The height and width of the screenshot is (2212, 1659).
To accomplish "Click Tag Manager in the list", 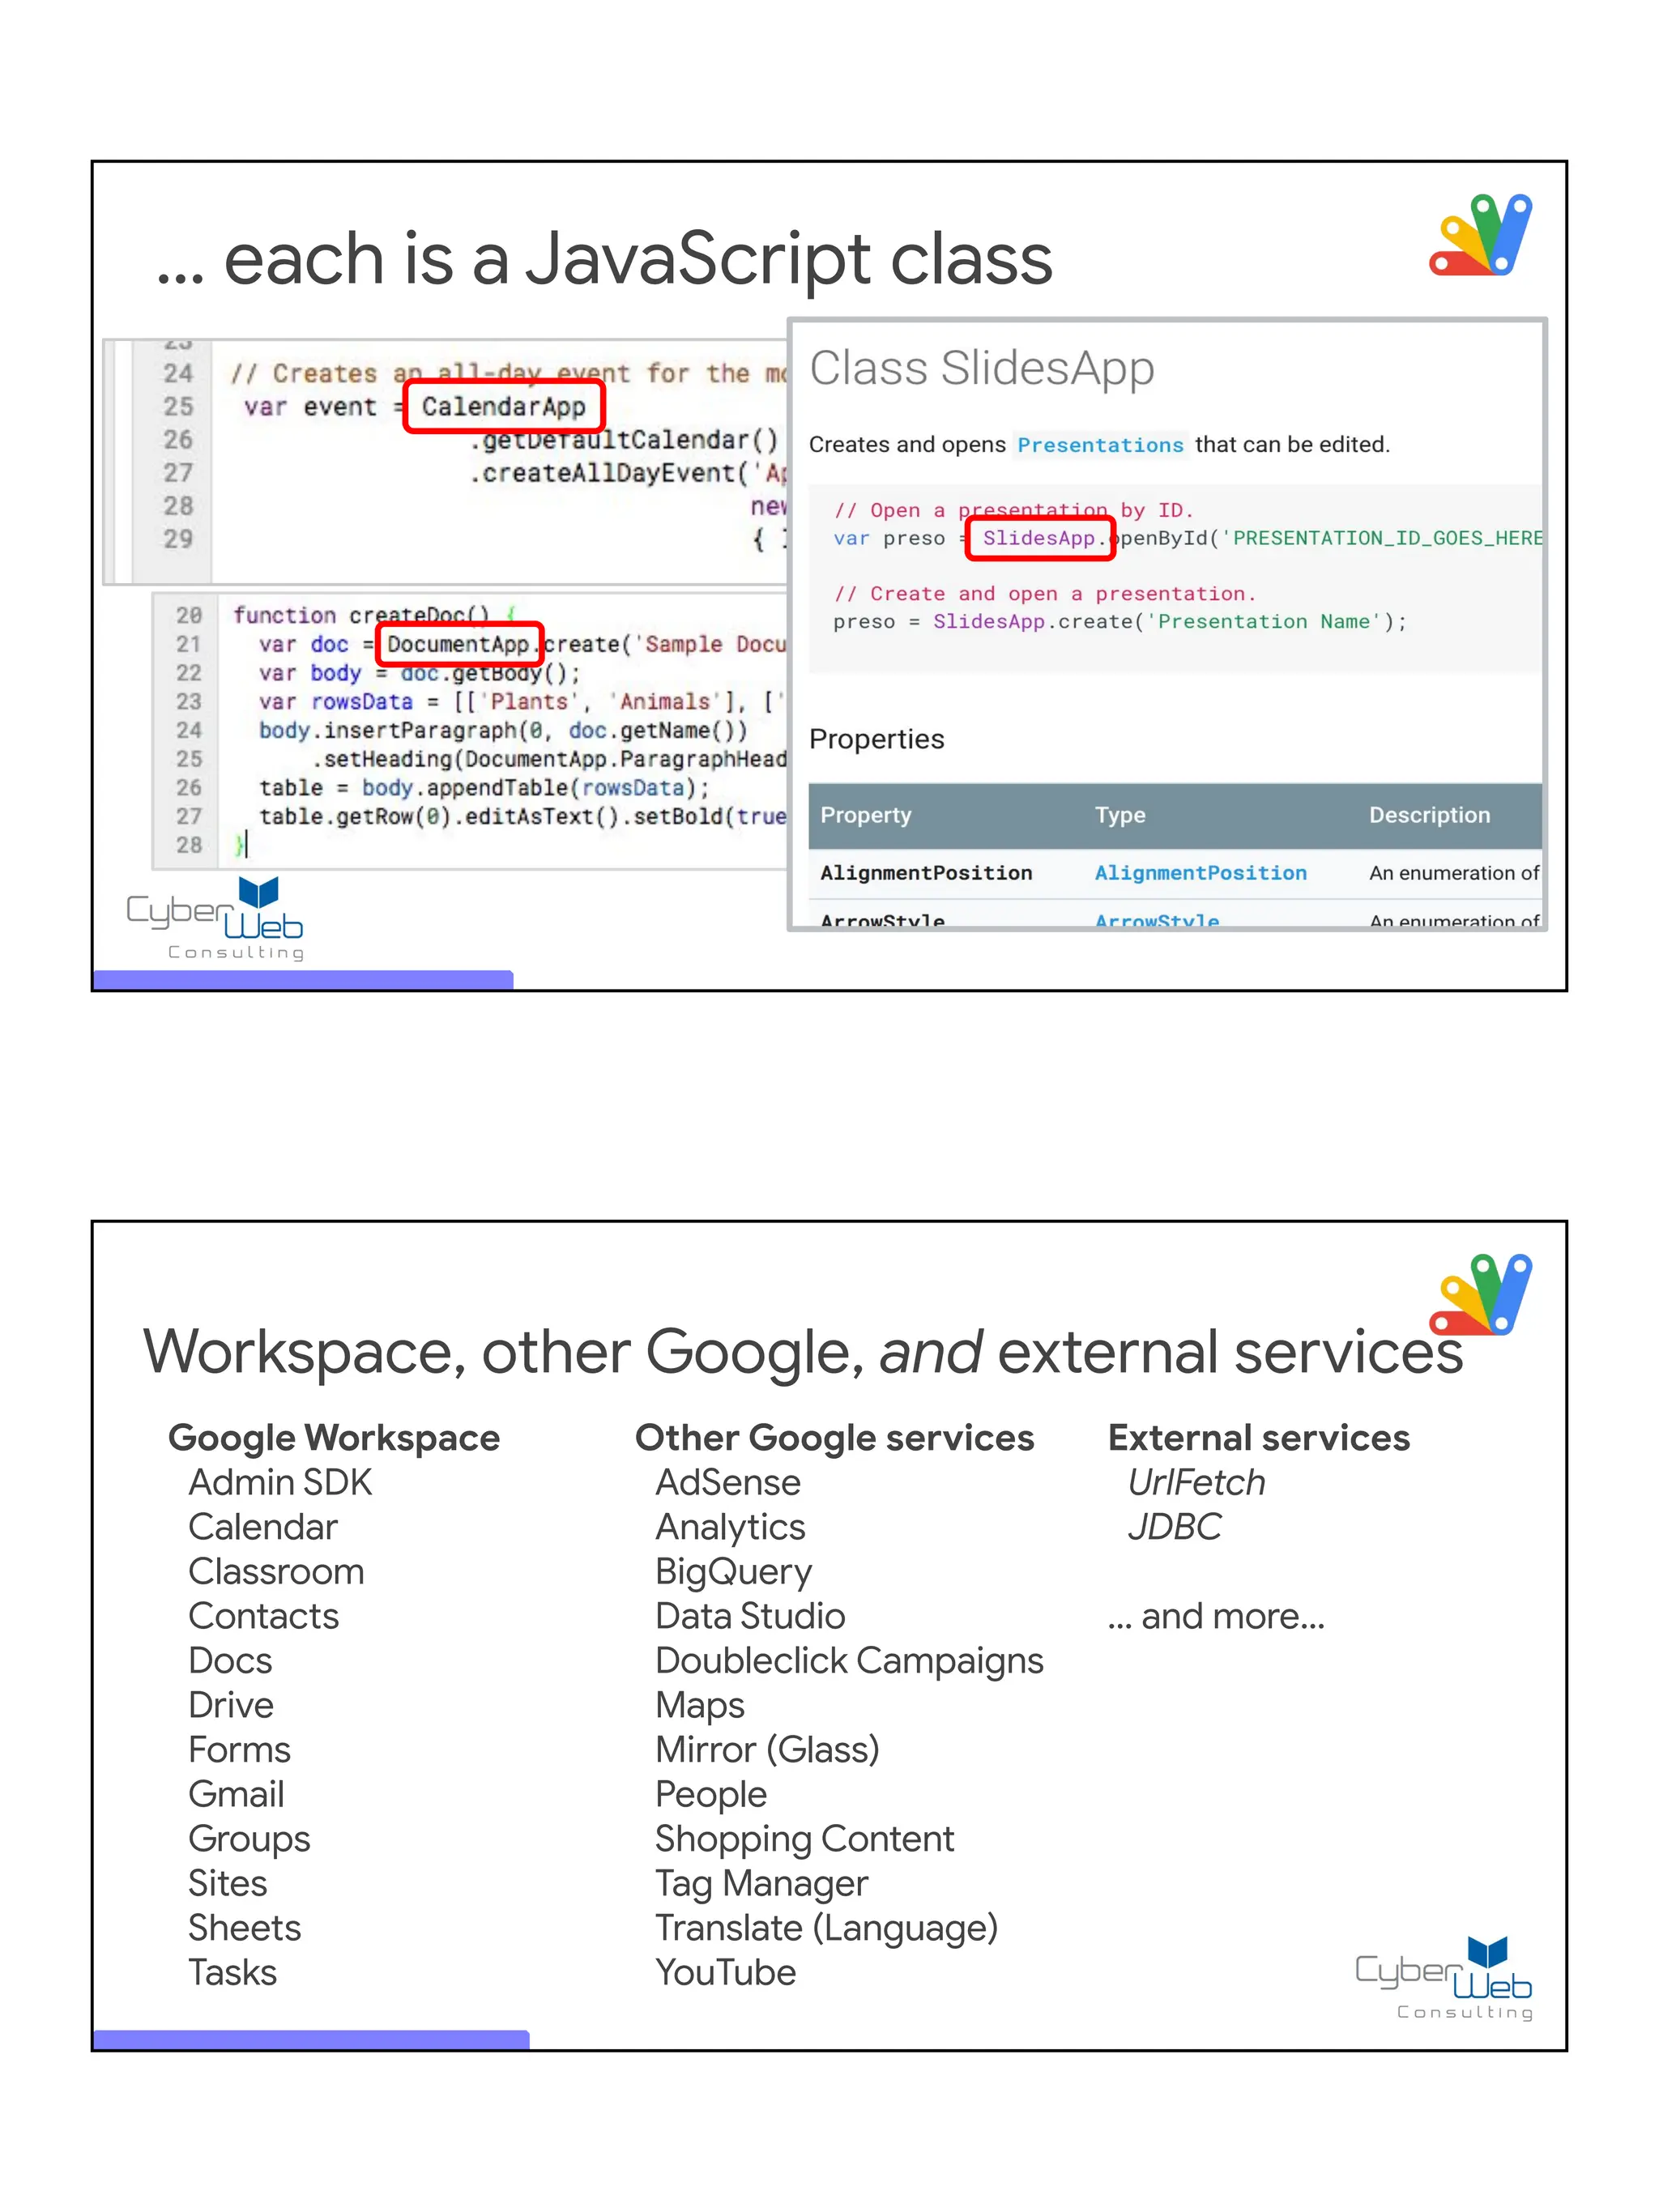I will 762,1885.
